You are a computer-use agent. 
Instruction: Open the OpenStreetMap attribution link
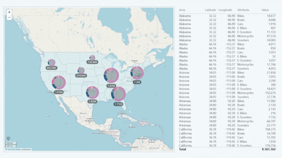14,149
